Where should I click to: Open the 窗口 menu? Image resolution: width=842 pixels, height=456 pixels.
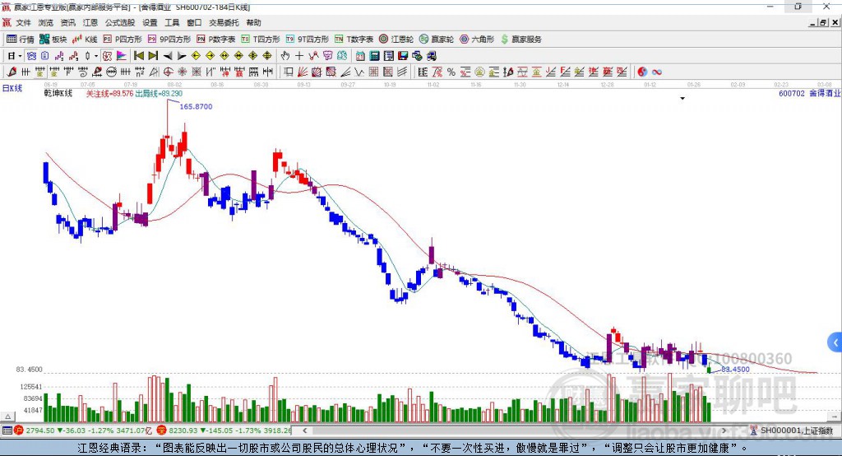coord(194,22)
